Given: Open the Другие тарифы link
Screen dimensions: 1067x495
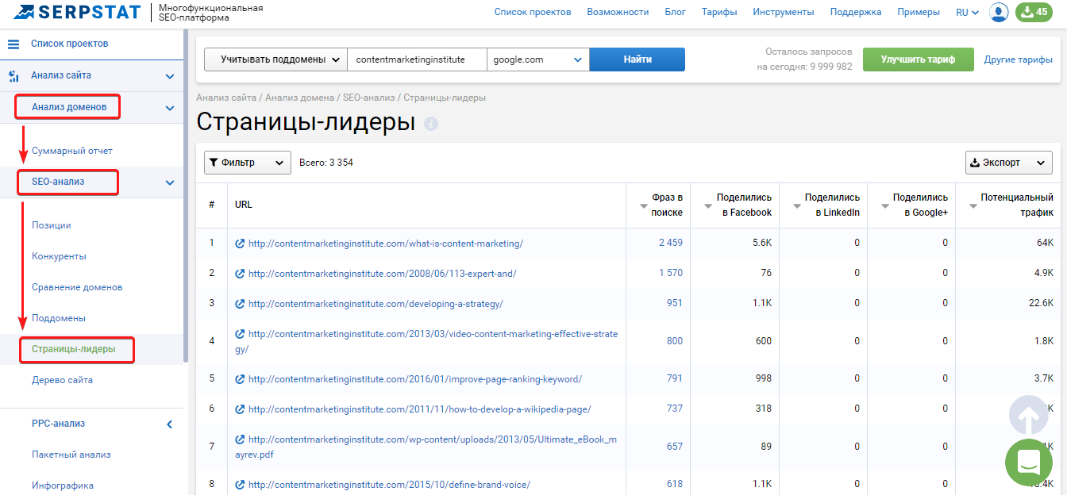Looking at the screenshot, I should (1019, 59).
